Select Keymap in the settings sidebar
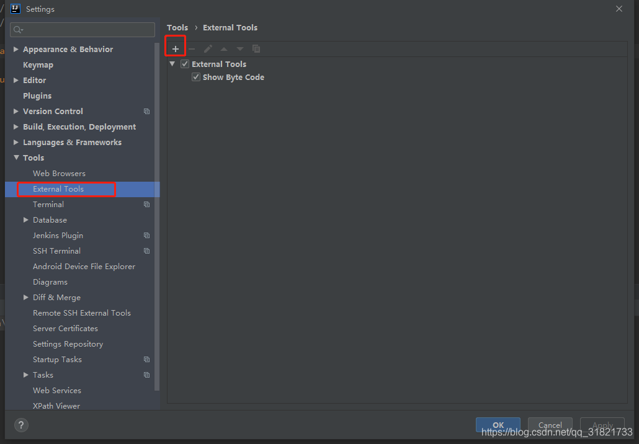The width and height of the screenshot is (639, 444). [38, 64]
